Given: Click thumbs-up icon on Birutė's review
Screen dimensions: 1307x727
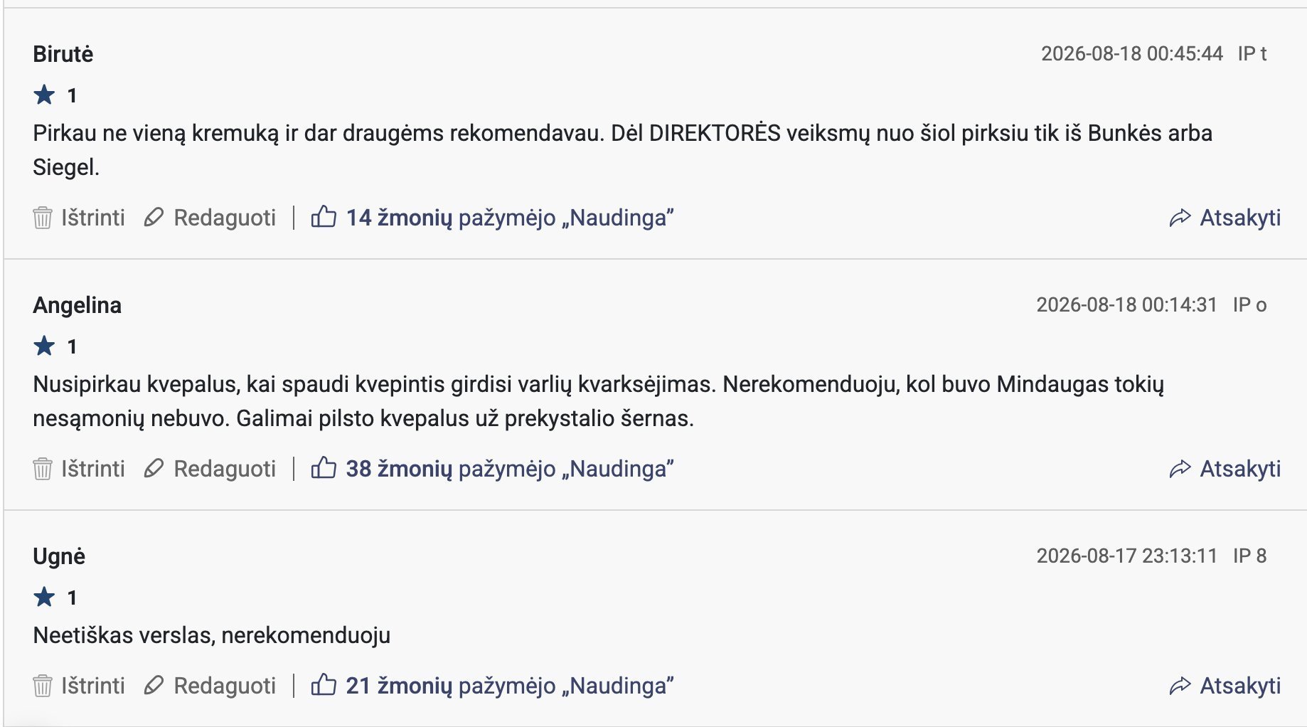Looking at the screenshot, I should tap(324, 216).
